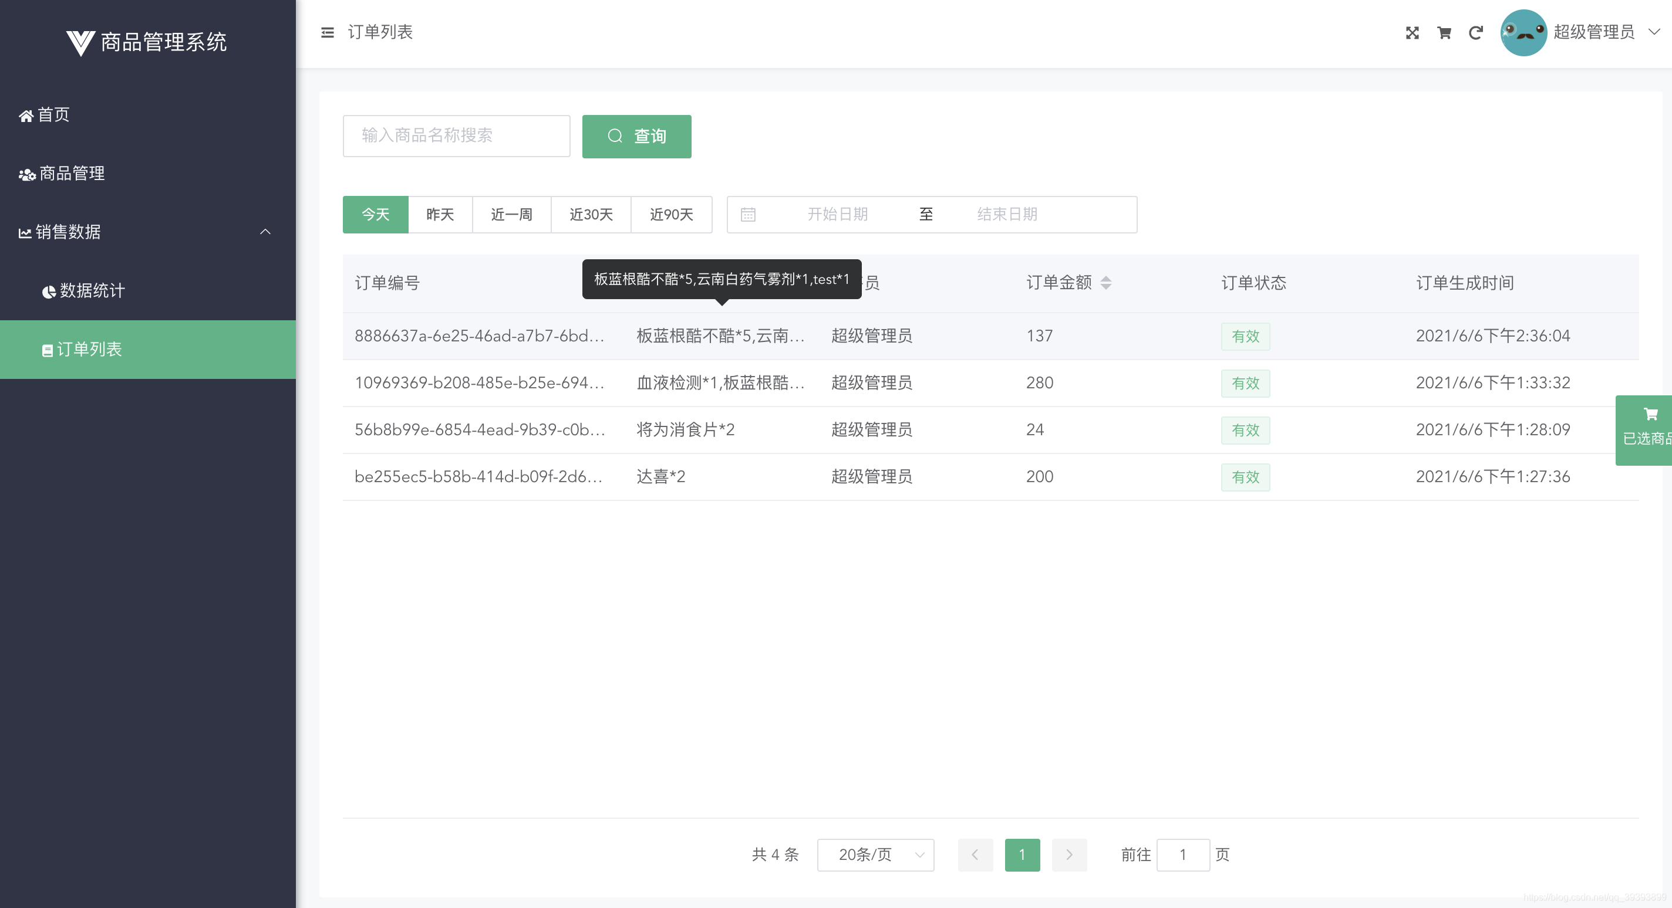The height and width of the screenshot is (908, 1672).
Task: Click the 有效 tag on the 24 order
Action: click(x=1245, y=430)
